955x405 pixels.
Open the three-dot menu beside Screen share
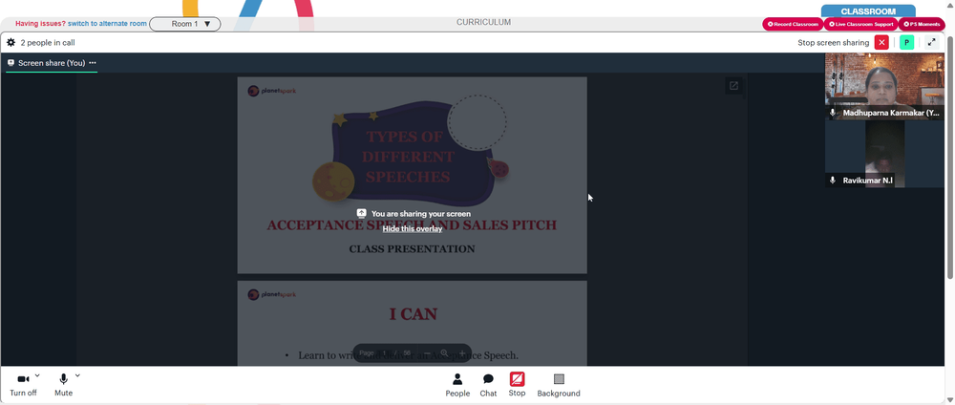click(x=93, y=63)
